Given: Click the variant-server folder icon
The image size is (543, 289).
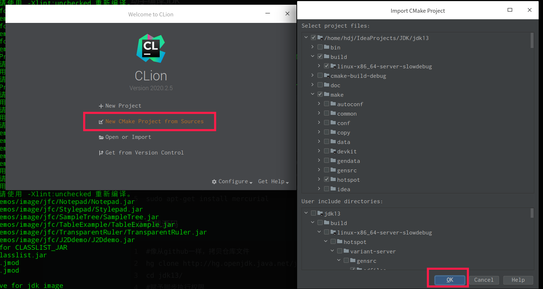Looking at the screenshot, I should click(346, 251).
